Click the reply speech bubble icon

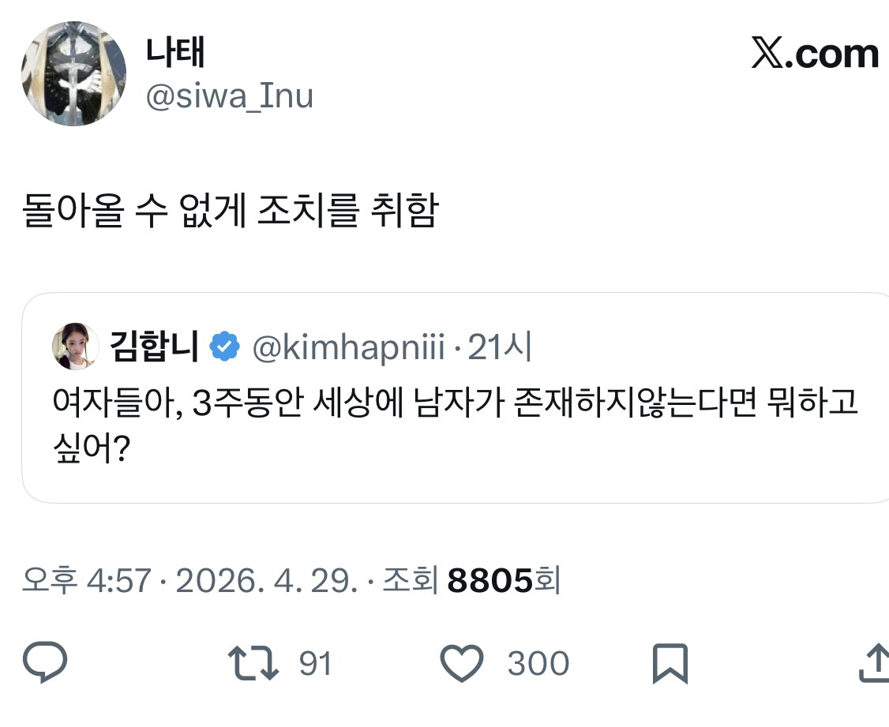[x=45, y=661]
